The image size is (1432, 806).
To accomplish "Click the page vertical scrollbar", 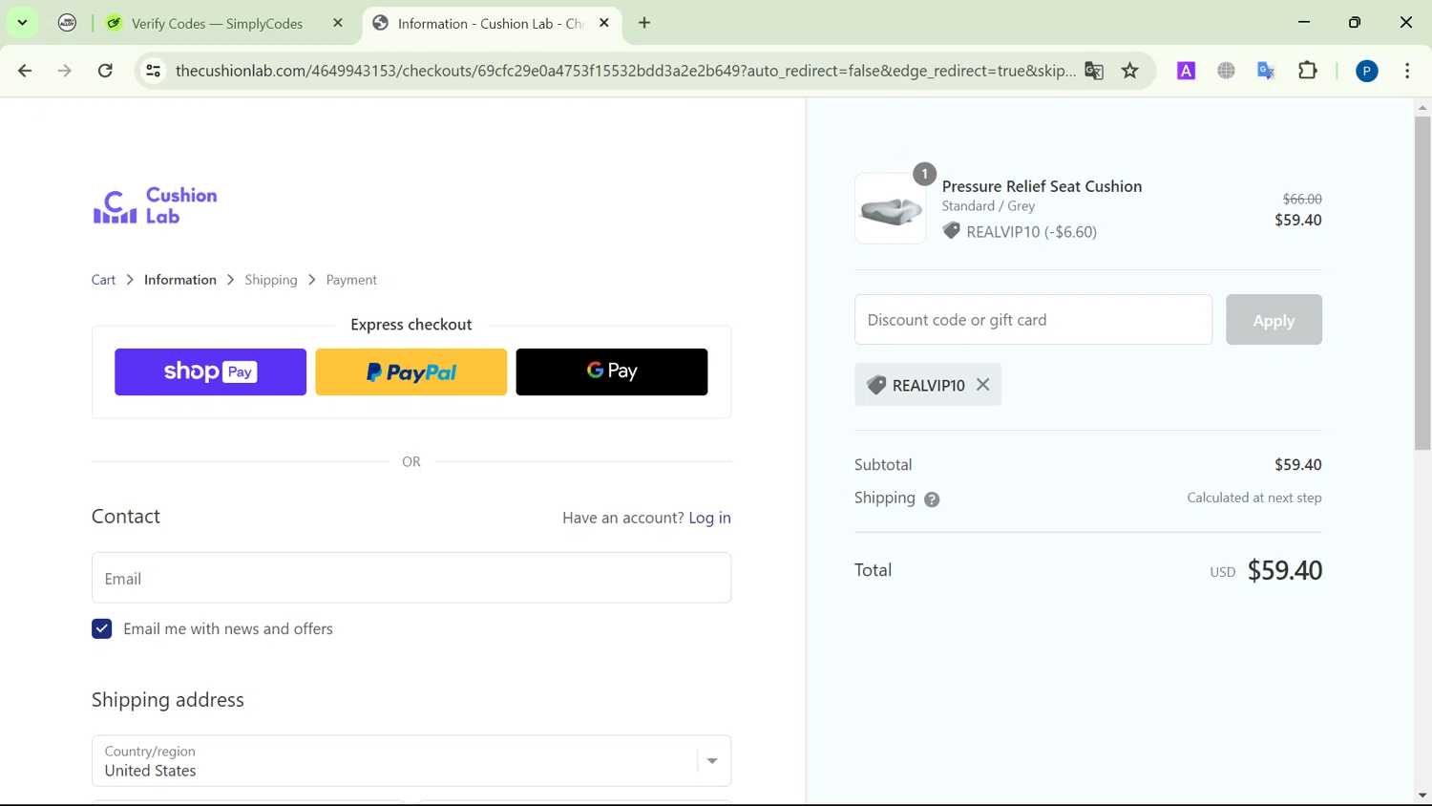I will [x=1422, y=283].
